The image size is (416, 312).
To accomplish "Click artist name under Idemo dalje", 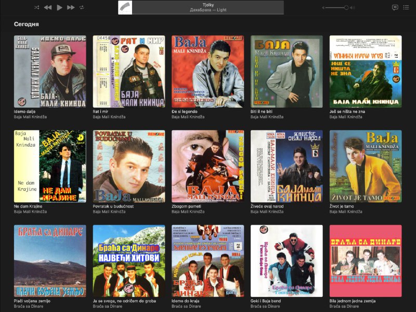I will tap(30, 116).
